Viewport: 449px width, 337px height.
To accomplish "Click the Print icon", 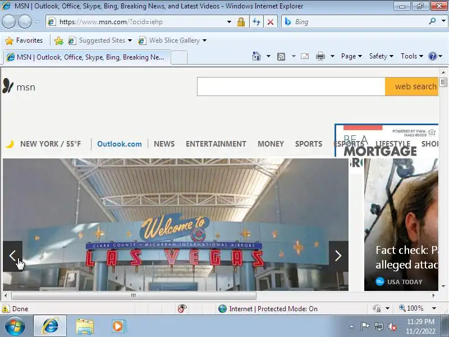I will (x=320, y=56).
